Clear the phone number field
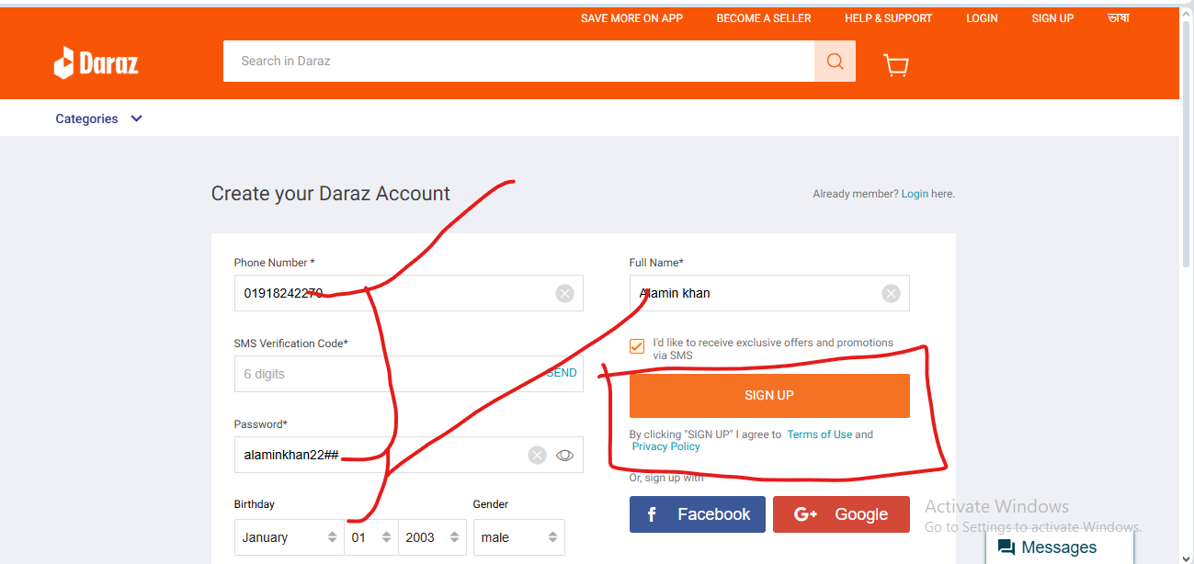The width and height of the screenshot is (1194, 564). click(x=564, y=293)
